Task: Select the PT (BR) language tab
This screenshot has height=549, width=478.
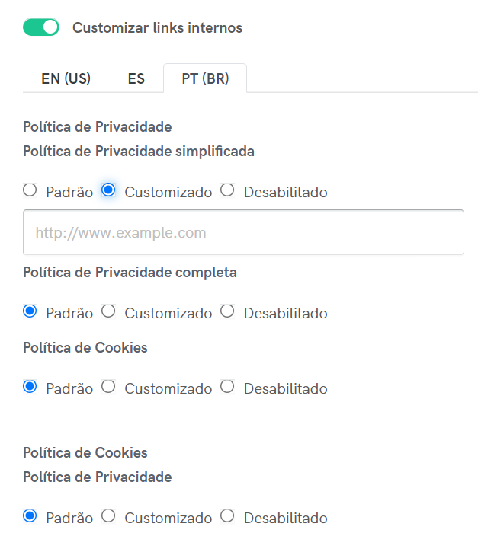Action: [x=205, y=78]
